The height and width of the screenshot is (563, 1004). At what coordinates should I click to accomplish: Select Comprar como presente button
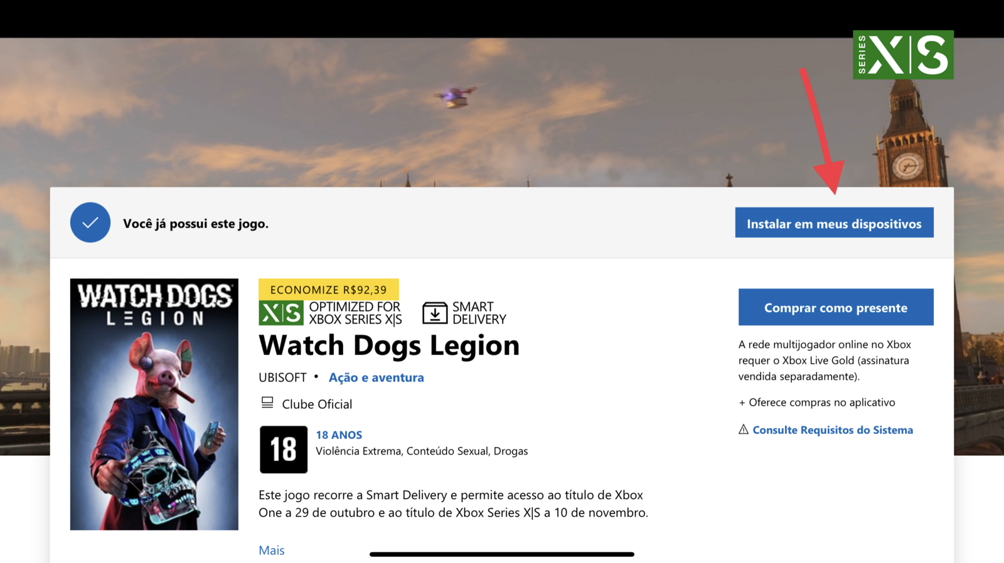point(836,307)
